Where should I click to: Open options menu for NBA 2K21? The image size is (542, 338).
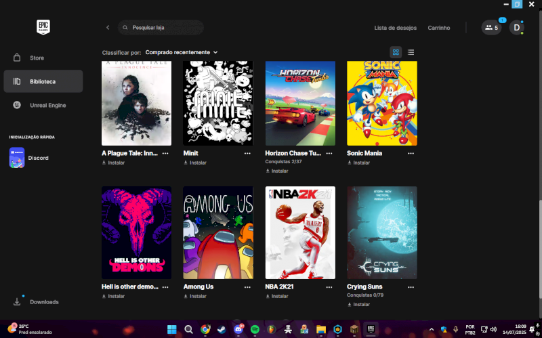point(329,287)
